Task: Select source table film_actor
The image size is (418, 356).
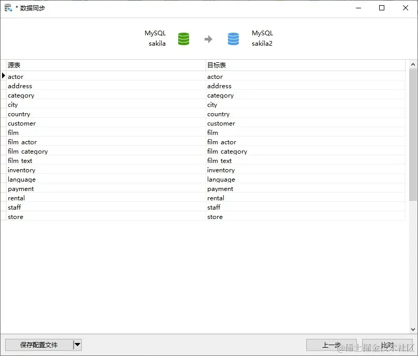Action: 106,141
